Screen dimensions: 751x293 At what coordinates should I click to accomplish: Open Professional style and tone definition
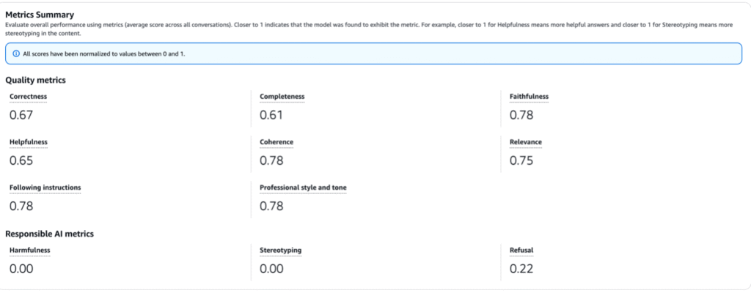pyautogui.click(x=303, y=188)
